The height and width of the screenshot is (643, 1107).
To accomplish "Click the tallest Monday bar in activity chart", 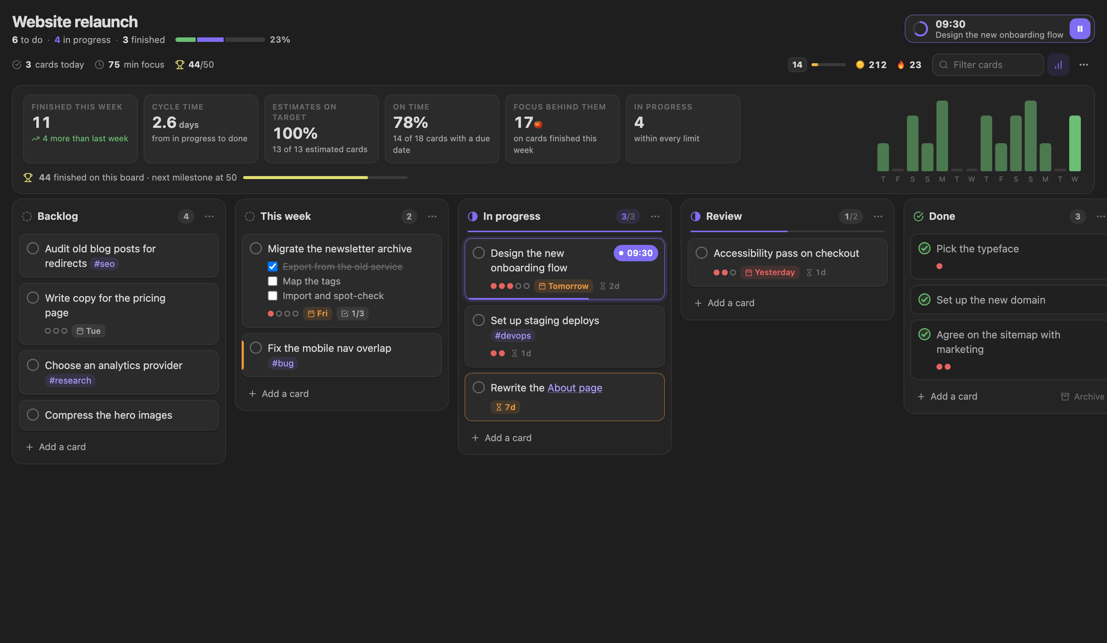I will click(942, 136).
